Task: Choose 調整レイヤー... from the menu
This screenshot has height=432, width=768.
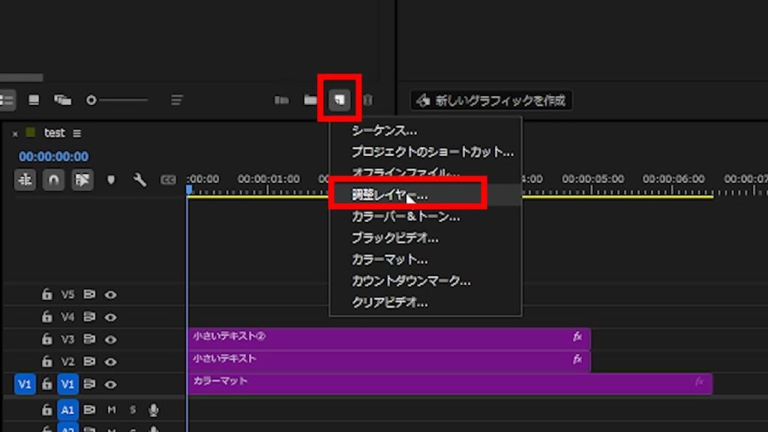Action: click(389, 195)
